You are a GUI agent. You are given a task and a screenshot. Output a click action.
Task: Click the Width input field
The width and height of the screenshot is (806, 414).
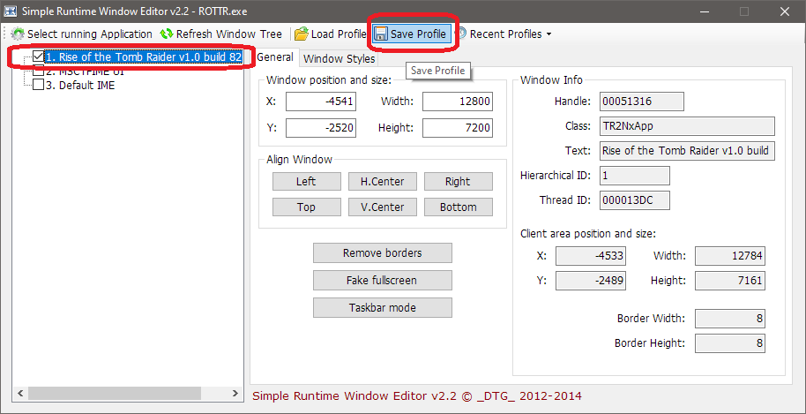tap(457, 102)
